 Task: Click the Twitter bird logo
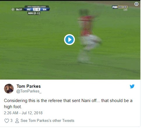[x=132, y=86]
